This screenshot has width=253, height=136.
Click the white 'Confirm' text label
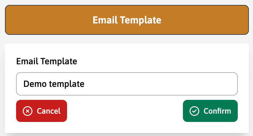tap(217, 111)
